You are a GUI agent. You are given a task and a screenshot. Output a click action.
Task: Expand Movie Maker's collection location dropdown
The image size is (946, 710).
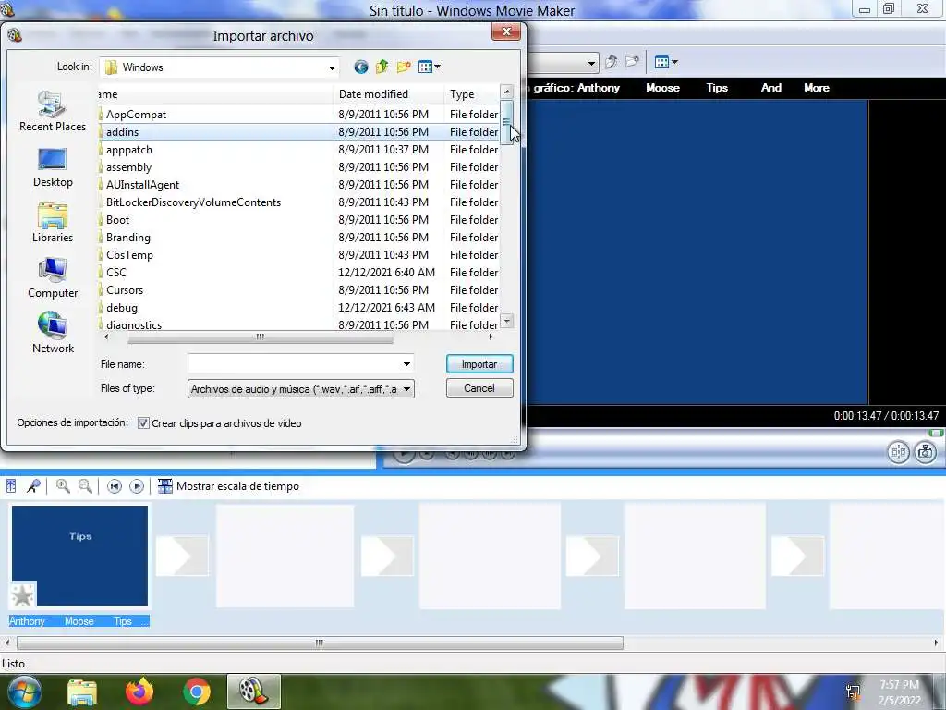(x=591, y=63)
